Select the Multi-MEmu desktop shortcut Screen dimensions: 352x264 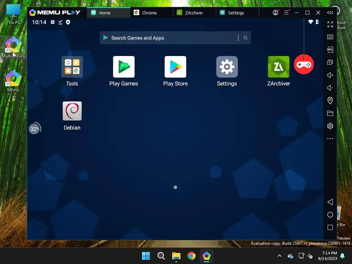[x=13, y=47]
